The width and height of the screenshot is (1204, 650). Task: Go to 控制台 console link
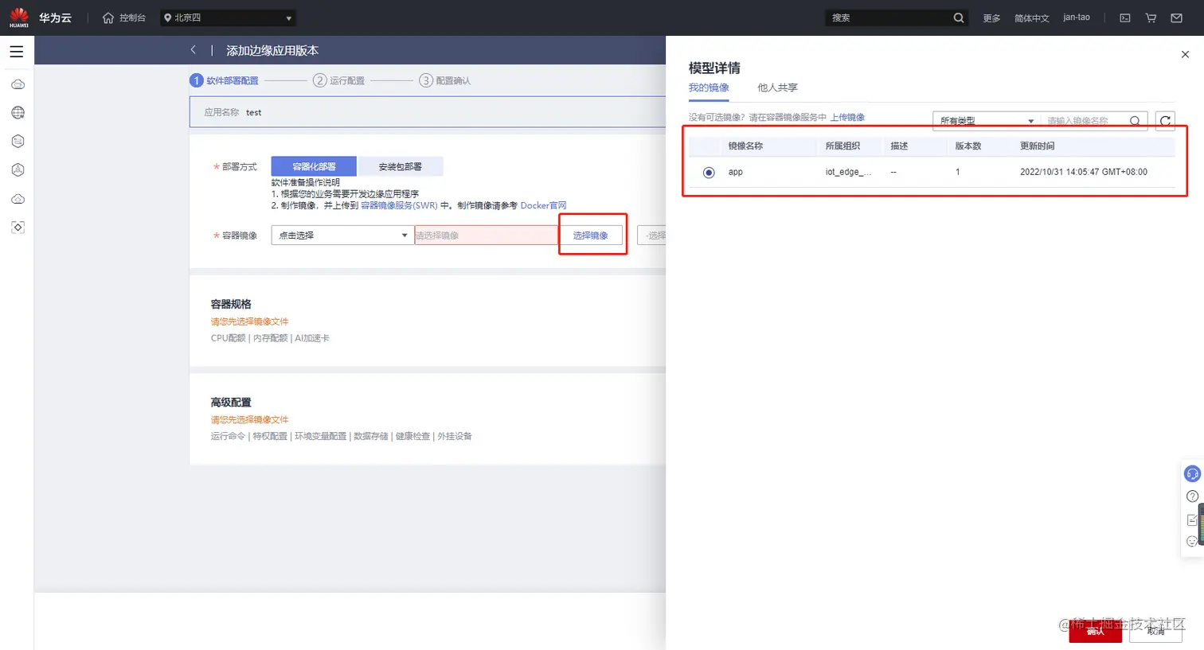coord(132,18)
